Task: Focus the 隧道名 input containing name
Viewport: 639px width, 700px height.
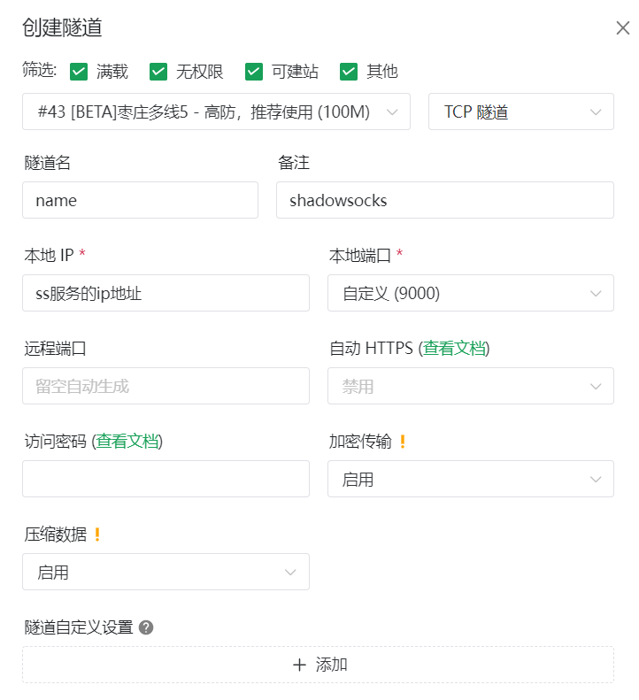Action: coord(140,200)
